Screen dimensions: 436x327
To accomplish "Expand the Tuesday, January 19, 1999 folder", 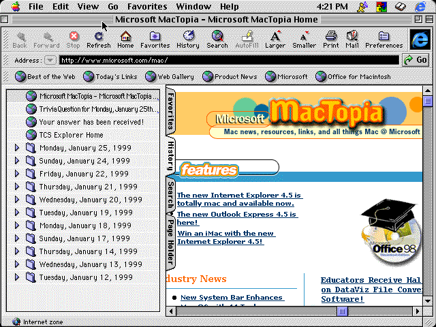I will (17, 213).
